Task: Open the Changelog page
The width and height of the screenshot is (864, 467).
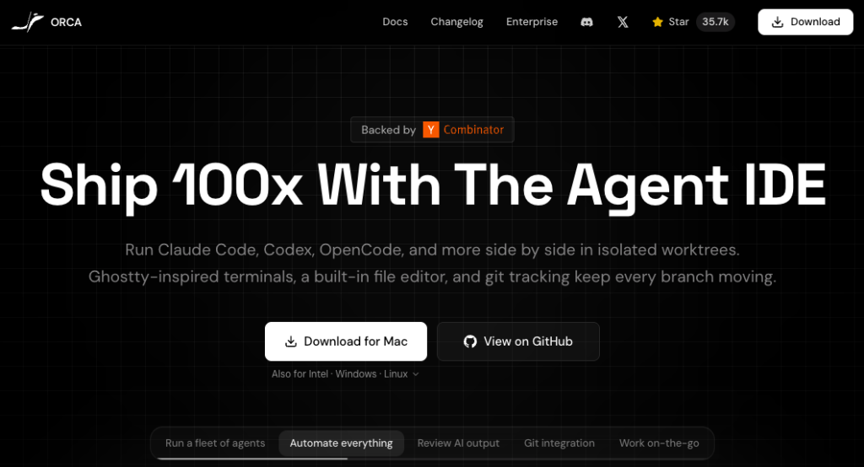Action: [456, 22]
